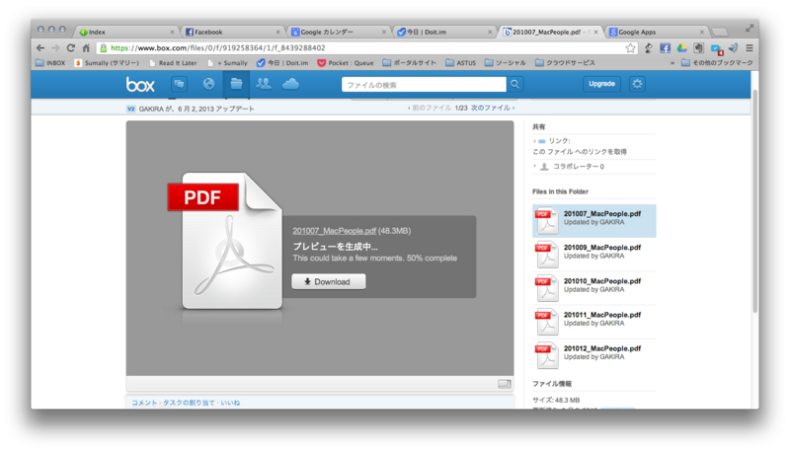This screenshot has width=790, height=452.
Task: Open the 今日 | Doit.im bookmark
Action: (x=282, y=63)
